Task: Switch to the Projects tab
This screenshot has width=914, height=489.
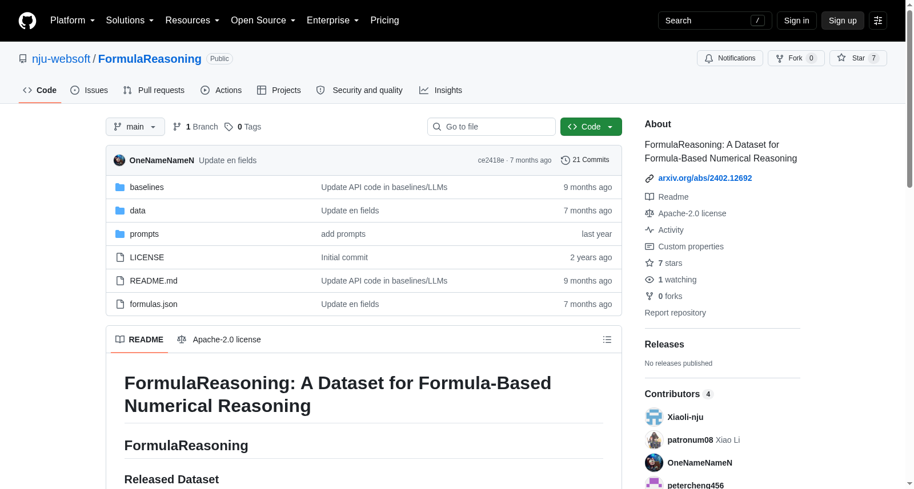Action: [279, 90]
